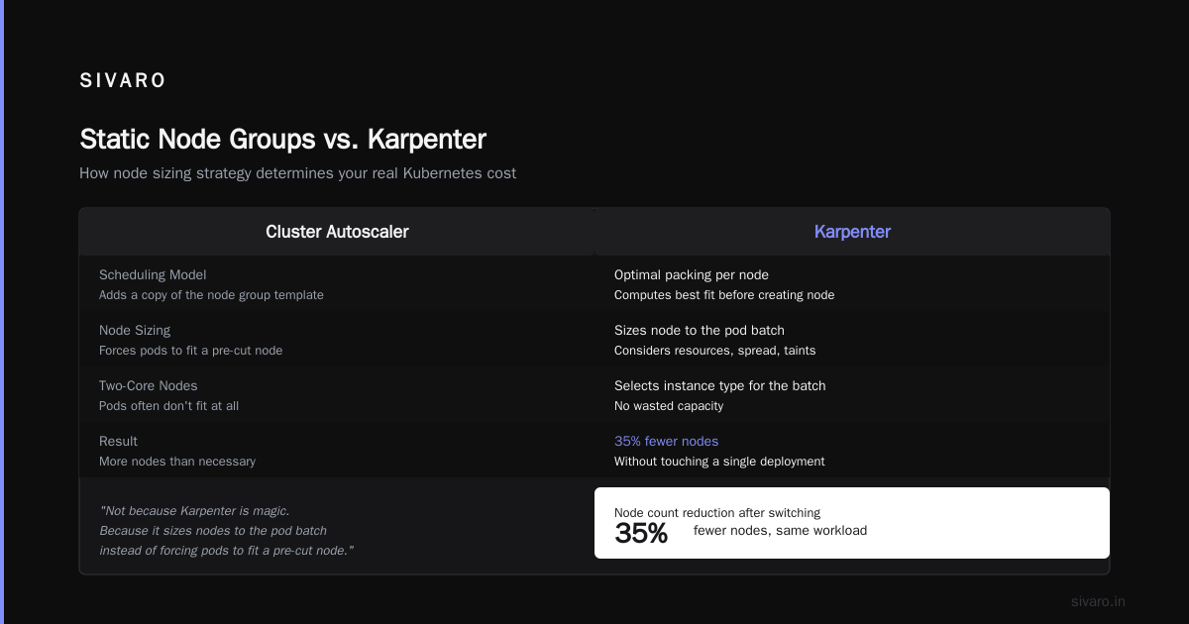The width and height of the screenshot is (1189, 624).
Task: Click the purple '35% fewer nodes' text
Action: click(x=667, y=441)
